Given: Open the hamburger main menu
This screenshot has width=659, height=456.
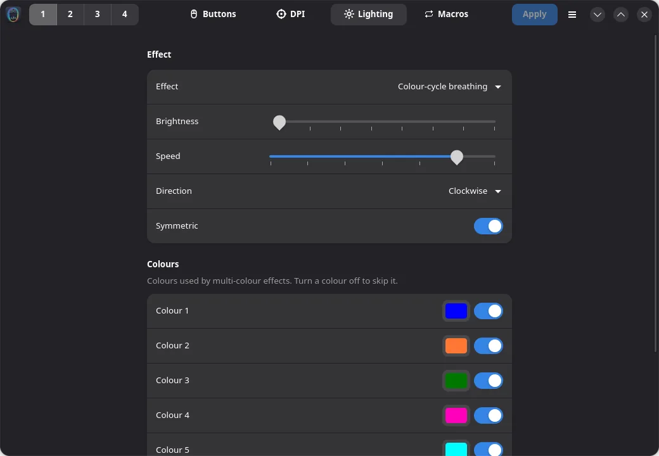Looking at the screenshot, I should click(x=572, y=15).
